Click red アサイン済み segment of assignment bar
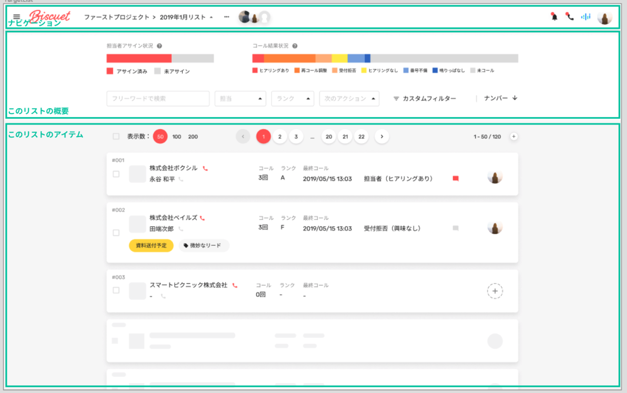The height and width of the screenshot is (393, 627). point(139,58)
